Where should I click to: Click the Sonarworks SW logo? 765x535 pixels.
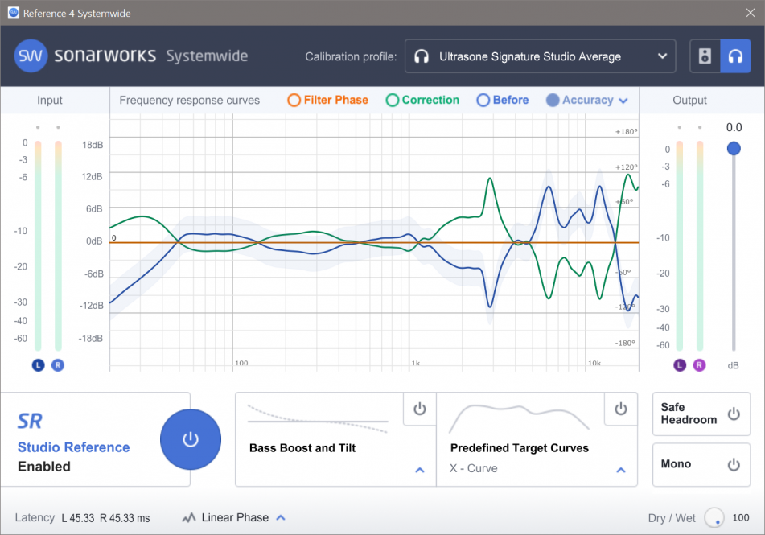[x=31, y=56]
